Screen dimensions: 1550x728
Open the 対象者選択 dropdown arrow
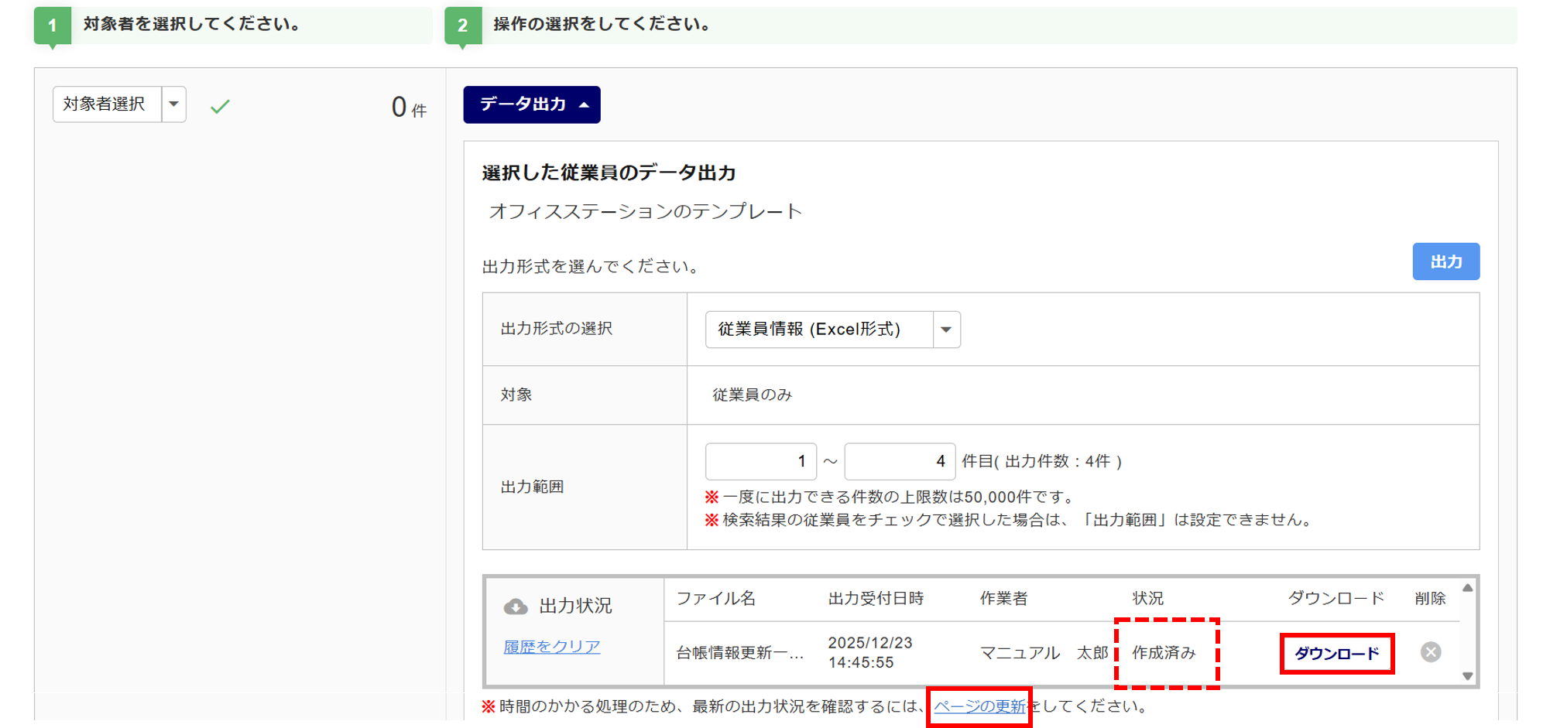[174, 104]
